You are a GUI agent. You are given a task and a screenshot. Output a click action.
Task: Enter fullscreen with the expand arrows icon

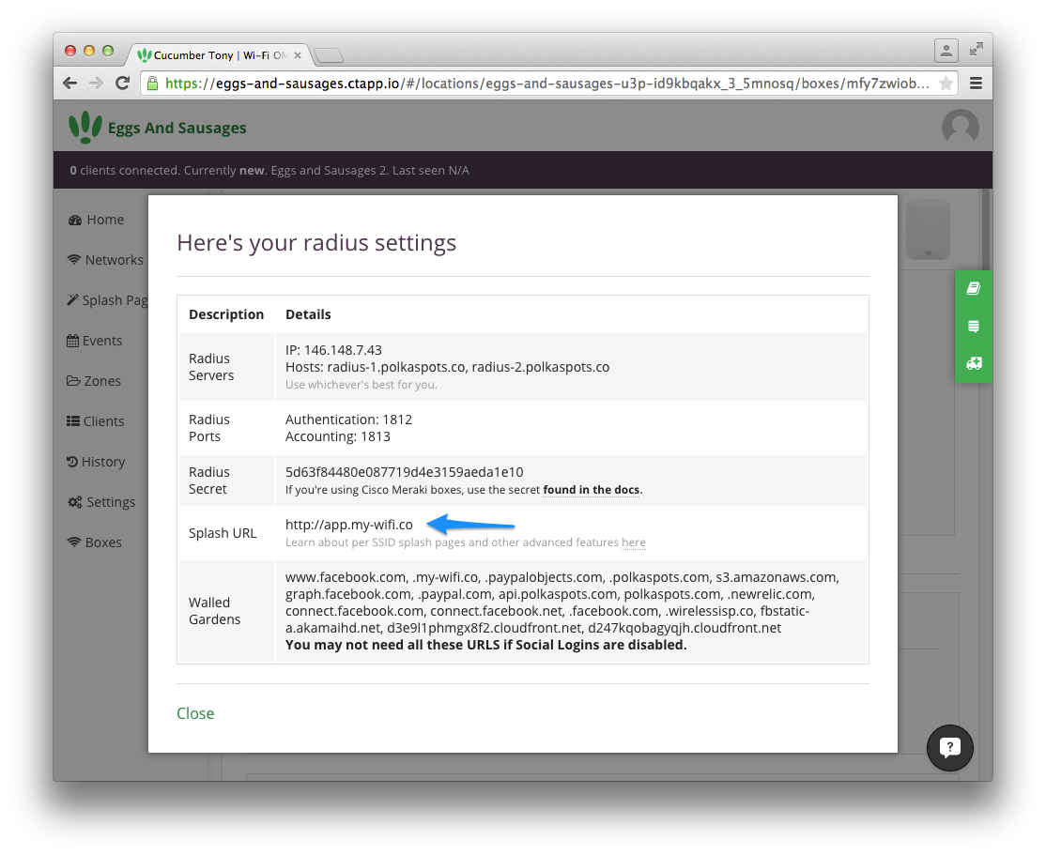(x=976, y=49)
